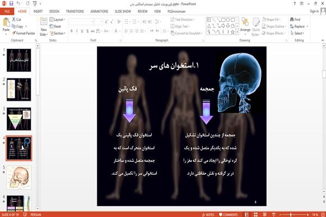Expand the Select dropdown in Editing
Viewport: 326px width, 217px height.
[297, 33]
